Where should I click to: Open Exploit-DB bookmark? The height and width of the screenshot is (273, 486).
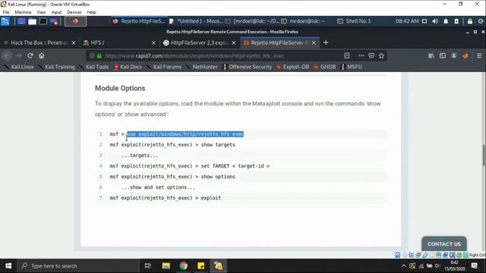[292, 67]
